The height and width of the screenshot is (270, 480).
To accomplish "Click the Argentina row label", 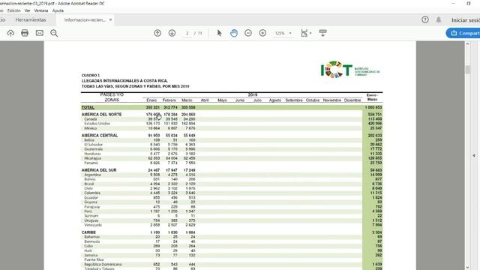I will pos(92,175).
